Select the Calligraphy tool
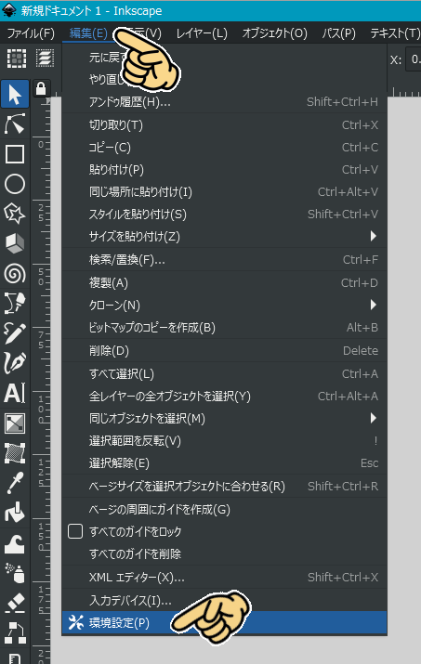The width and height of the screenshot is (421, 664). 15,363
